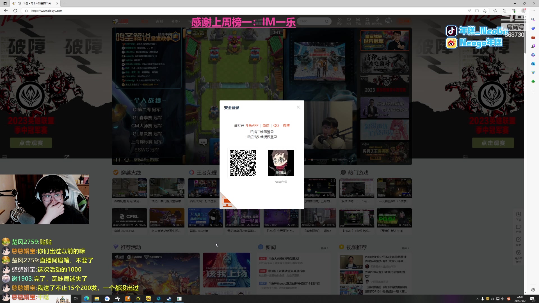Open the Favorites list
The image size is (539, 303).
click(495, 11)
